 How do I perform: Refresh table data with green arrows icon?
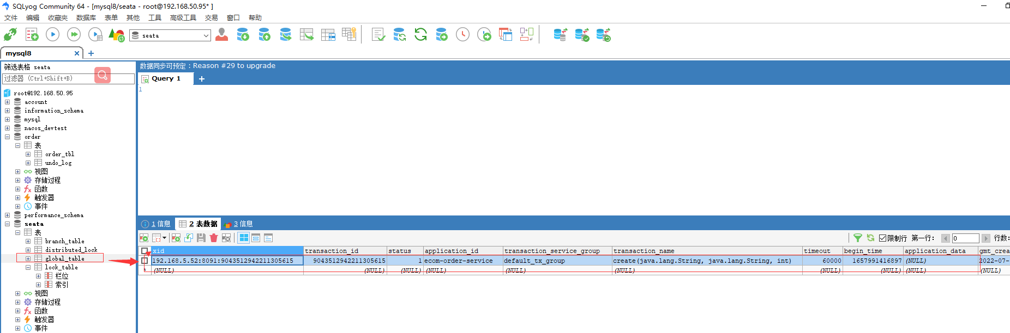tap(870, 238)
